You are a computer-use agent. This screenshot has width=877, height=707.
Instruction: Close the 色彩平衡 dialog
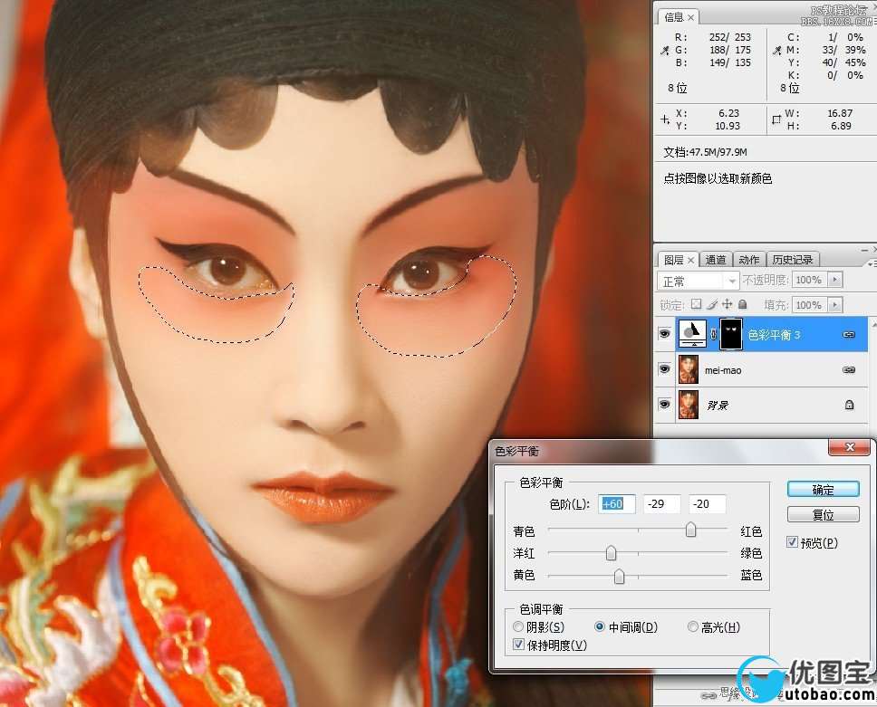click(849, 446)
